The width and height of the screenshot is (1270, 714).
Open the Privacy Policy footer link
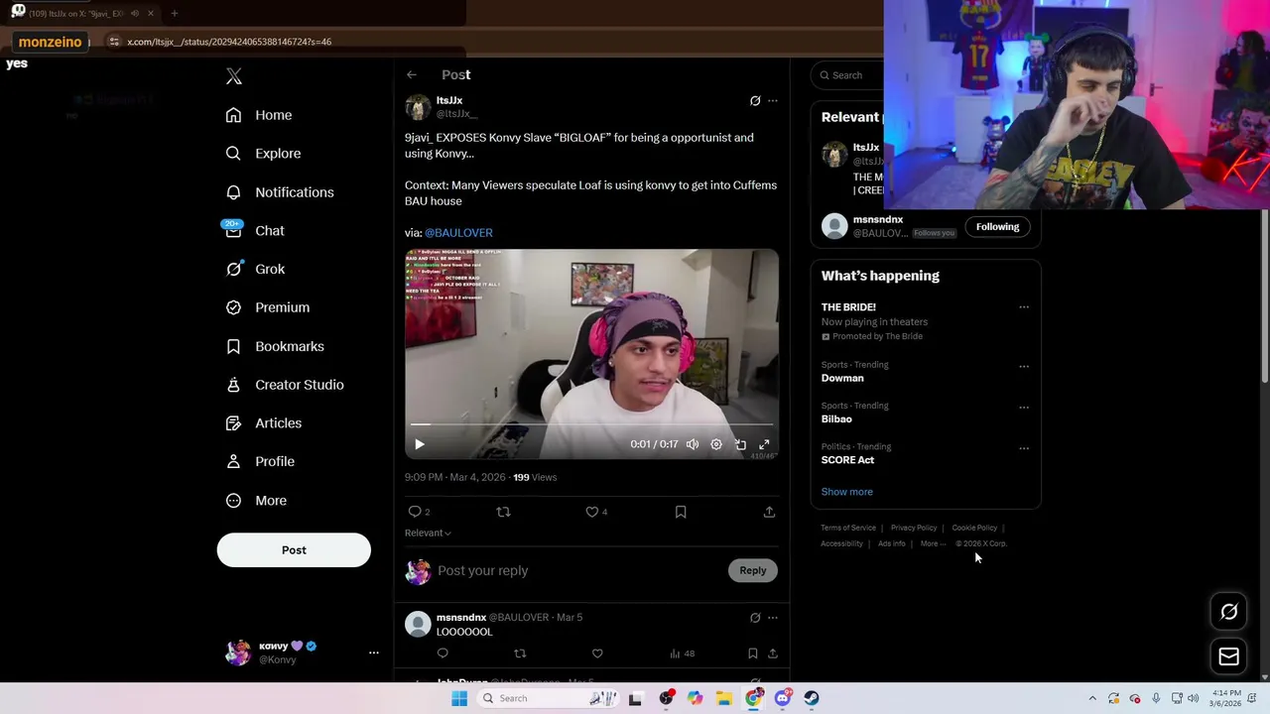point(914,528)
